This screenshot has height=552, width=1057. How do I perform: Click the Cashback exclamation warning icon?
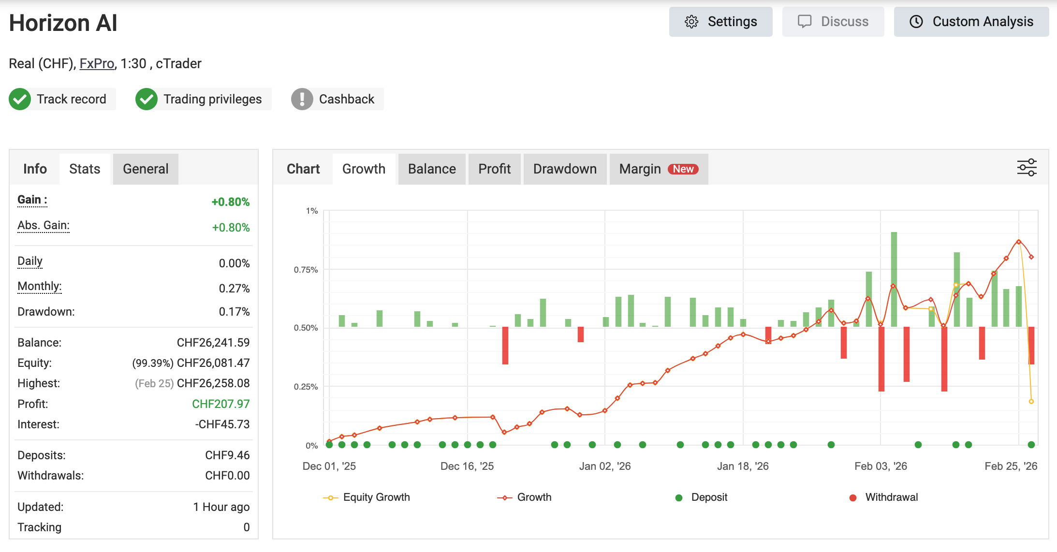[x=302, y=99]
